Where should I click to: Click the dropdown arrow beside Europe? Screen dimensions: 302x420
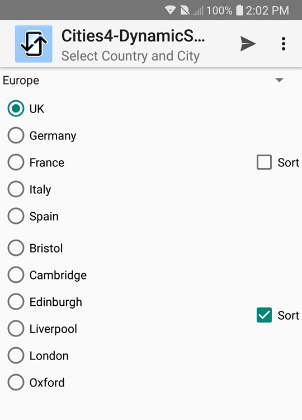tap(279, 80)
